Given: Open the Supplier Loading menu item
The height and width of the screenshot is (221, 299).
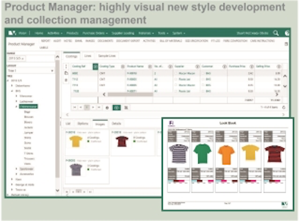Looking at the screenshot, I should pyautogui.click(x=123, y=33).
